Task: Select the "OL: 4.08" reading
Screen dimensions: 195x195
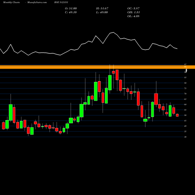Action: click(x=133, y=16)
